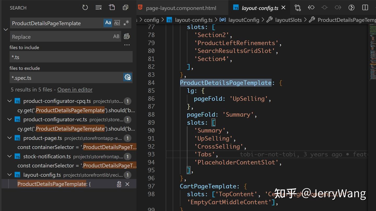Toggle Preserve Case in Replace field
Image resolution: width=376 pixels, height=211 pixels.
click(116, 36)
